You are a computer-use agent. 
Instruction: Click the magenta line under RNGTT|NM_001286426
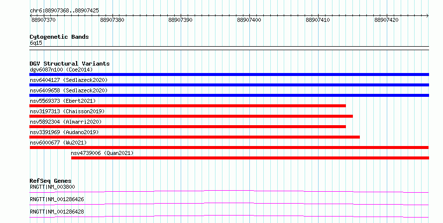229,204
